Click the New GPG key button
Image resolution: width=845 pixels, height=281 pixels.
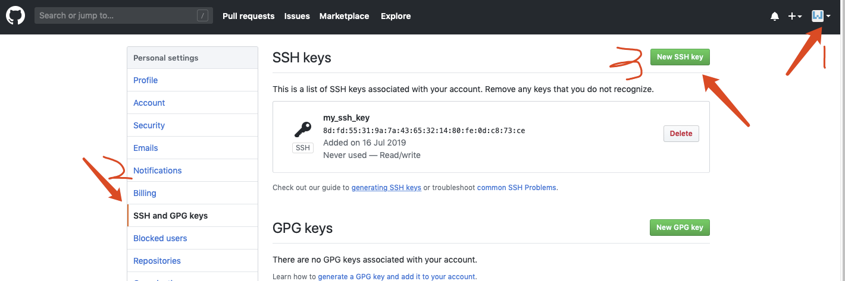click(680, 228)
